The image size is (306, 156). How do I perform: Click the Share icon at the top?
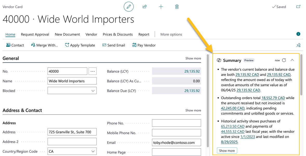[145, 7]
